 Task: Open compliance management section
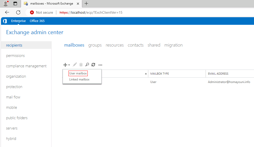click(x=26, y=66)
